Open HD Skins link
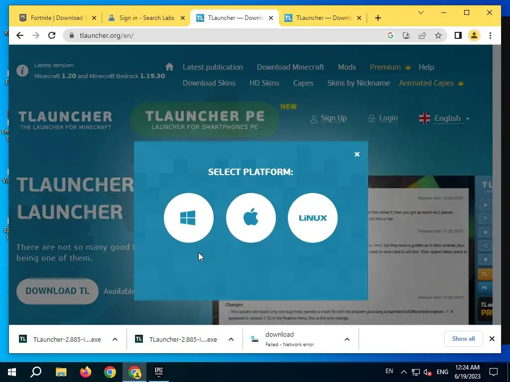 (x=264, y=83)
